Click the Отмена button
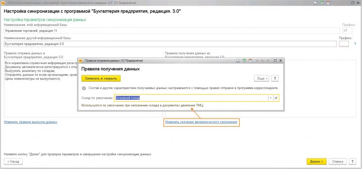Screen dimensions: 362x169 (338, 162)
